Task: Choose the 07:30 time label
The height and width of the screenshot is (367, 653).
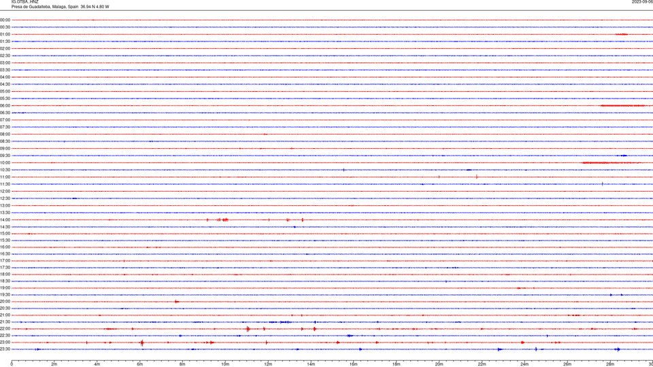Action: 5,127
